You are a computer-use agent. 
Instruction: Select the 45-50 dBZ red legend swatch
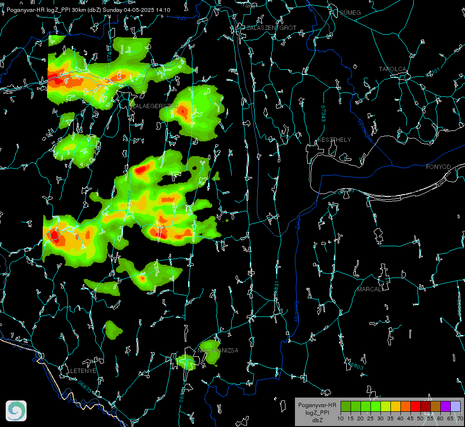[416, 406]
